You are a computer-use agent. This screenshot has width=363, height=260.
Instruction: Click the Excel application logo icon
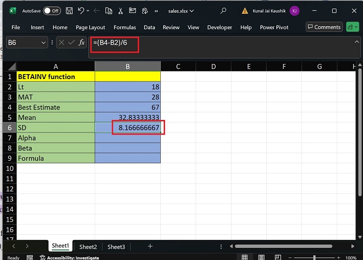click(13, 11)
